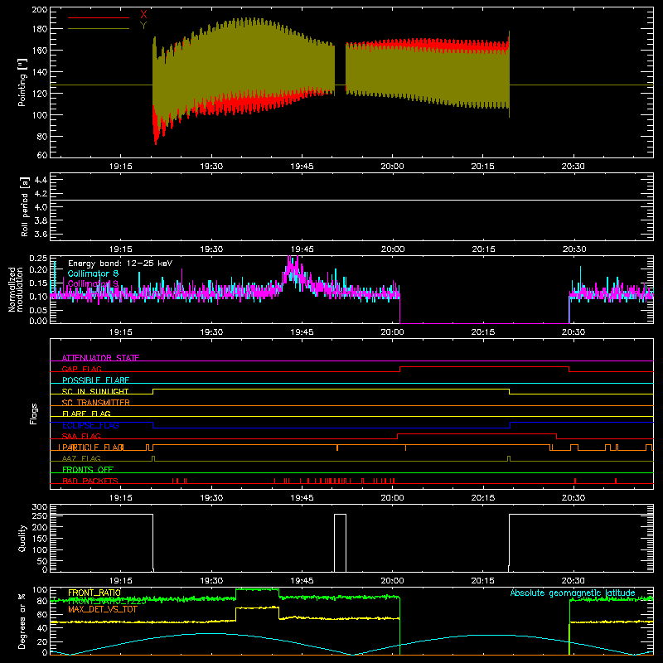Click the Flags axis title
663x663 pixels.
point(34,414)
